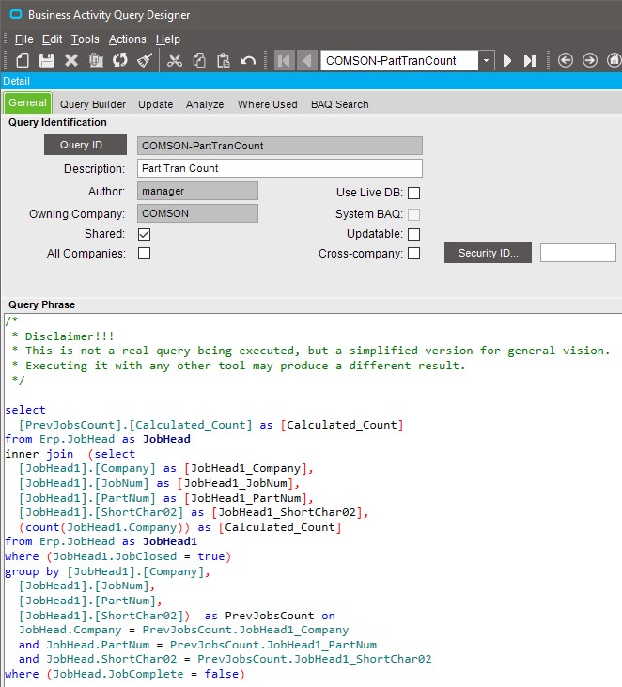
Task: Click the next record arrow icon
Action: (x=507, y=60)
